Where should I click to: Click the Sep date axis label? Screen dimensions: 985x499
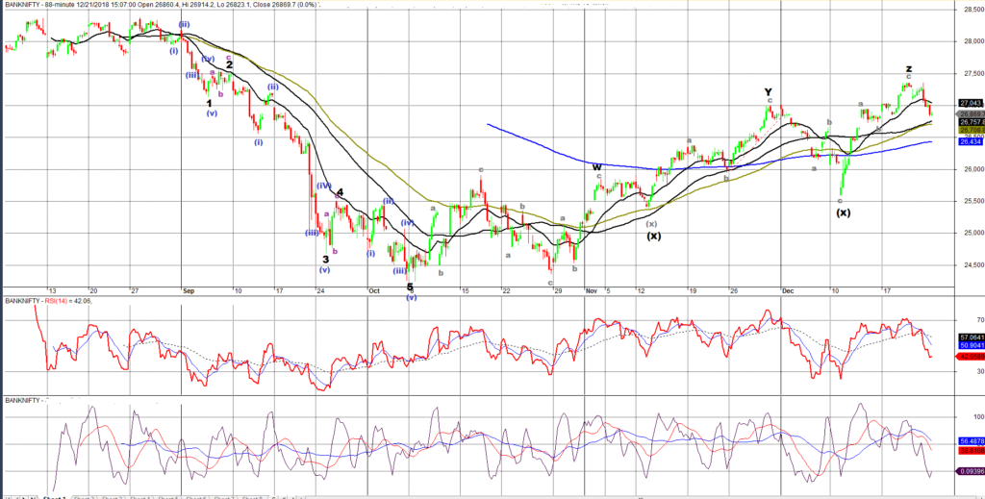(189, 291)
